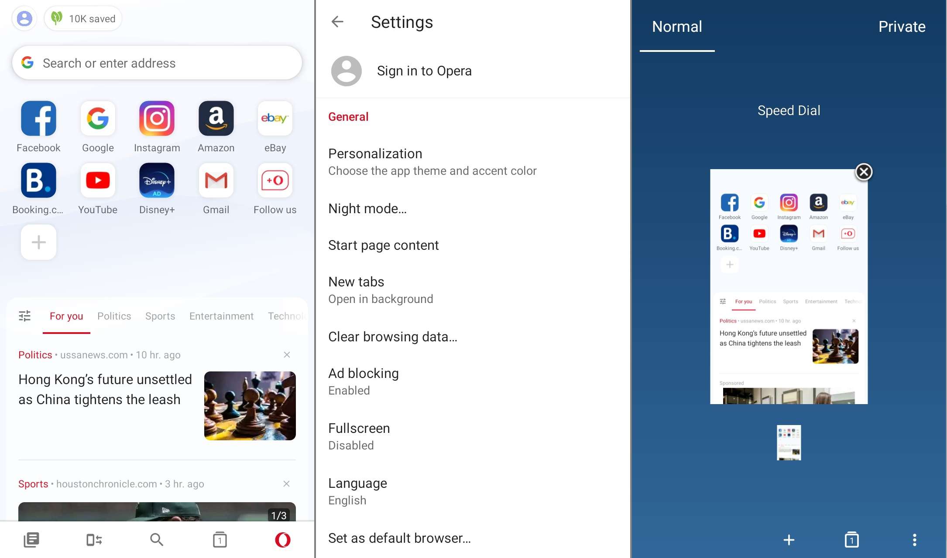947x558 pixels.
Task: Tap the profile avatar icon at top
Action: pyautogui.click(x=24, y=18)
